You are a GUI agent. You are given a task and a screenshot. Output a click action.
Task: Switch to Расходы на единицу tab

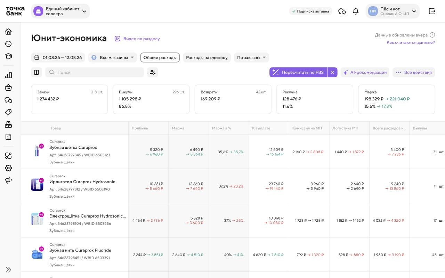click(207, 57)
